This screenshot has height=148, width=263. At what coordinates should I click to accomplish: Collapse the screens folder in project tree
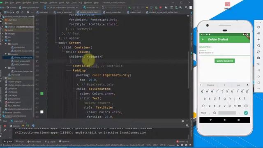6,54
